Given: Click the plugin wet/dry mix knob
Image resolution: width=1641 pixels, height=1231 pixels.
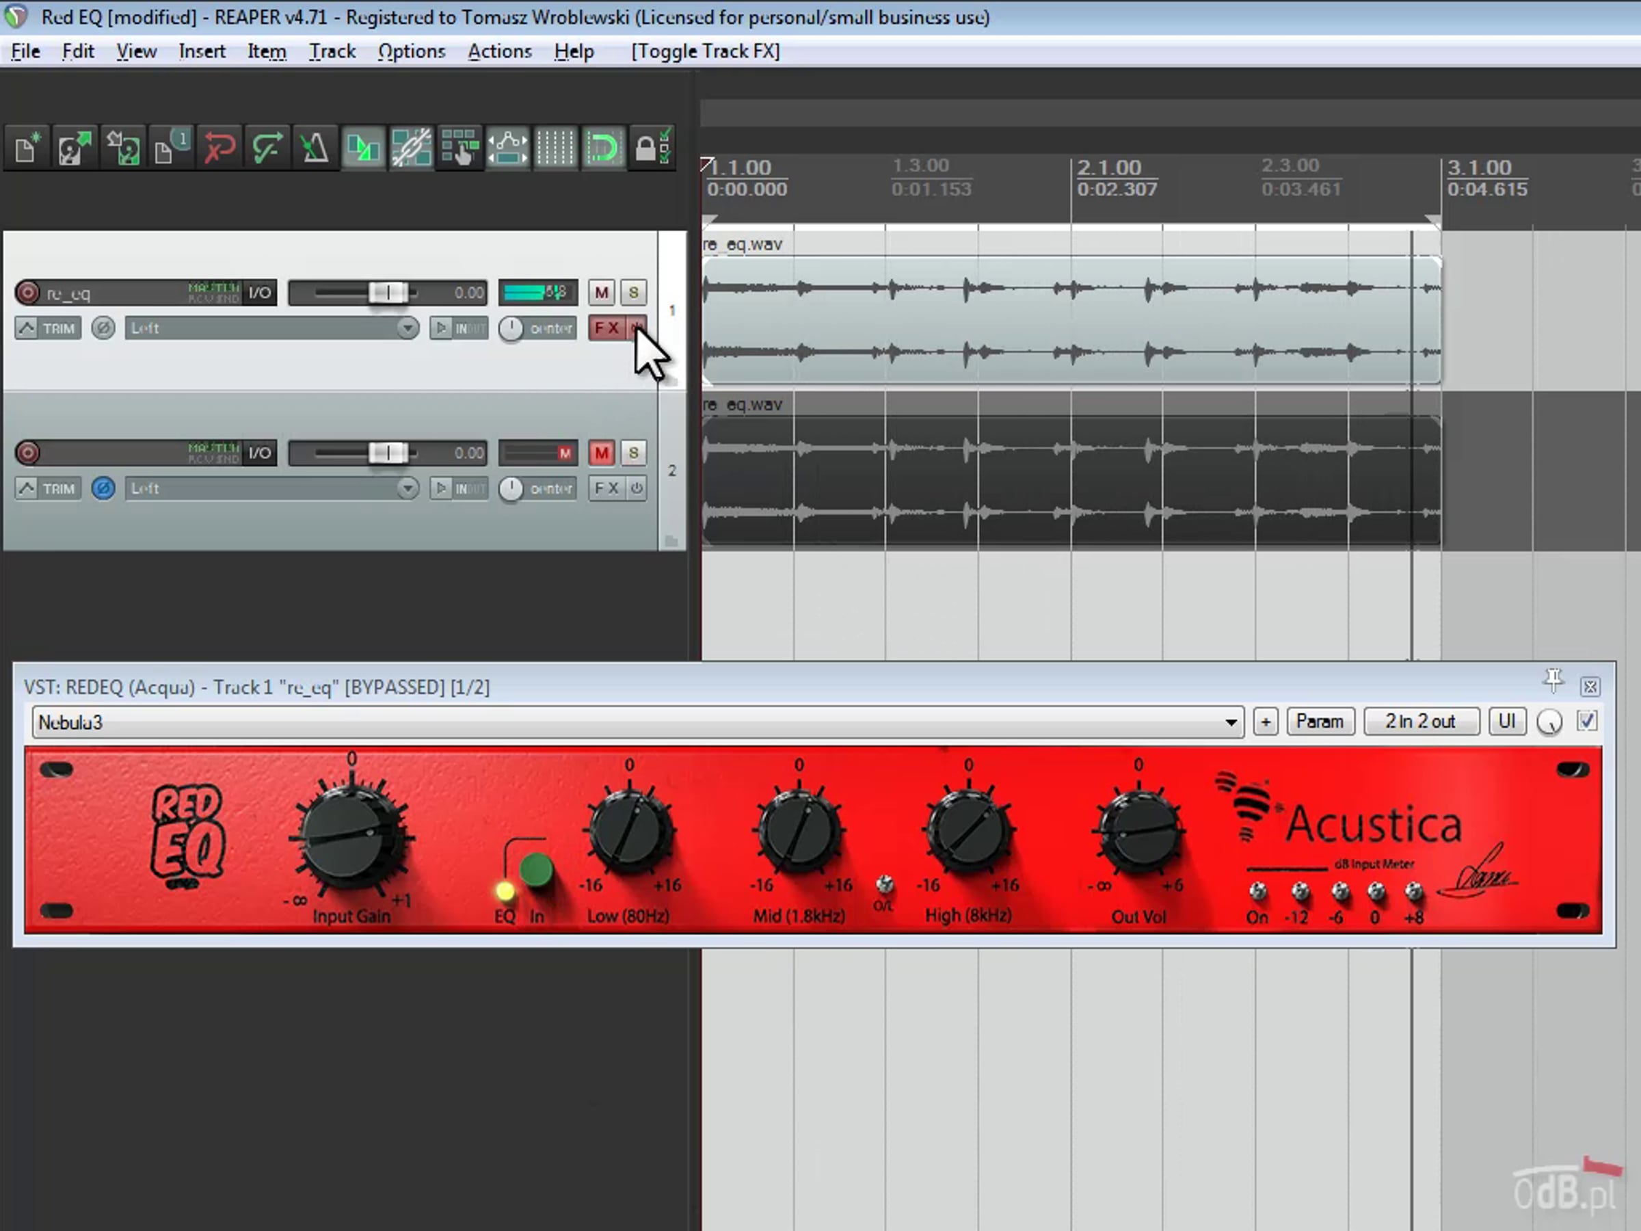Looking at the screenshot, I should pos(1549,722).
